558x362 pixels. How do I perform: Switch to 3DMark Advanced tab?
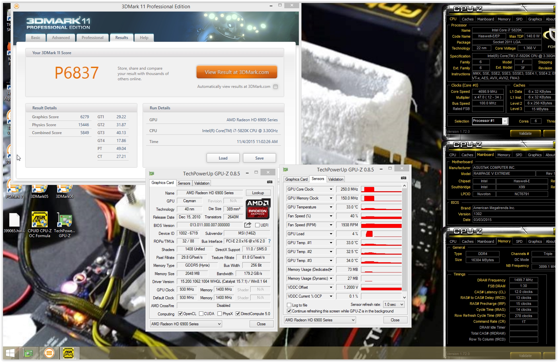click(61, 38)
